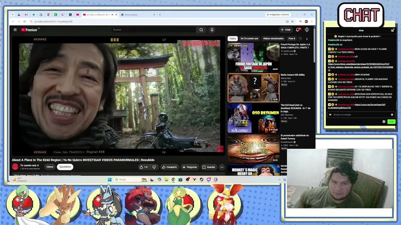Viewport: 401px width, 225px height.
Task: Select the Todos filter chip
Action: pyautogui.click(x=232, y=38)
